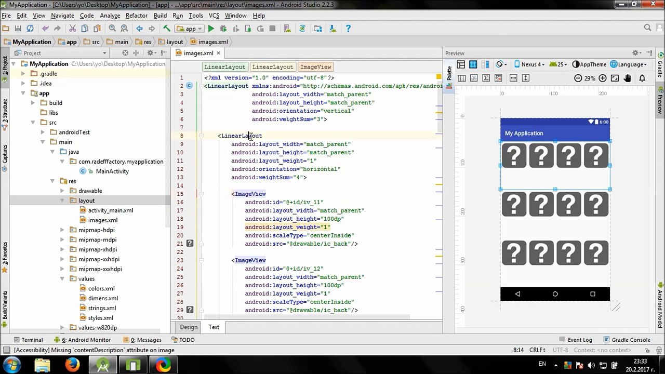Open the Terminal tool window

coord(28,340)
